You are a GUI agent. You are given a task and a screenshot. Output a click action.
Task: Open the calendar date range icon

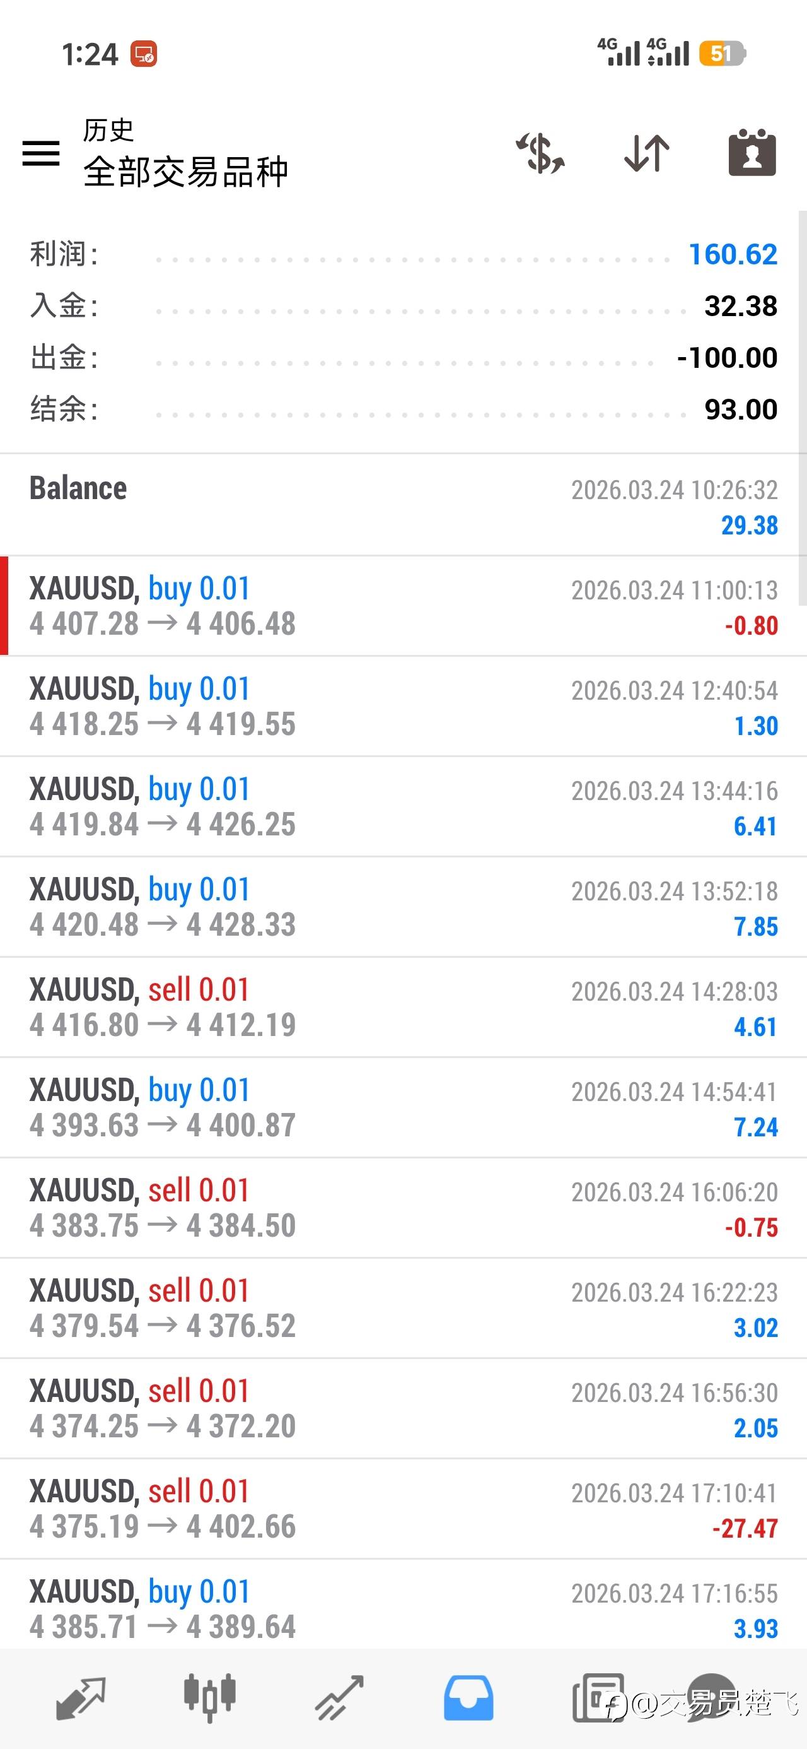752,153
